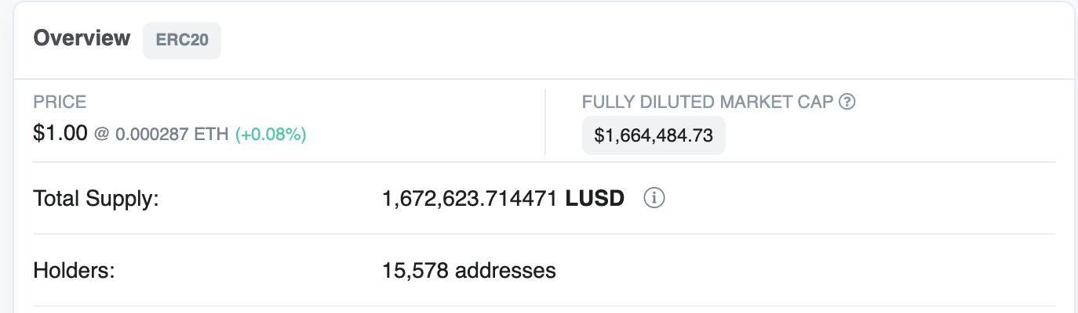The image size is (1078, 313).
Task: Click the green +0.08% price change
Action: [271, 135]
